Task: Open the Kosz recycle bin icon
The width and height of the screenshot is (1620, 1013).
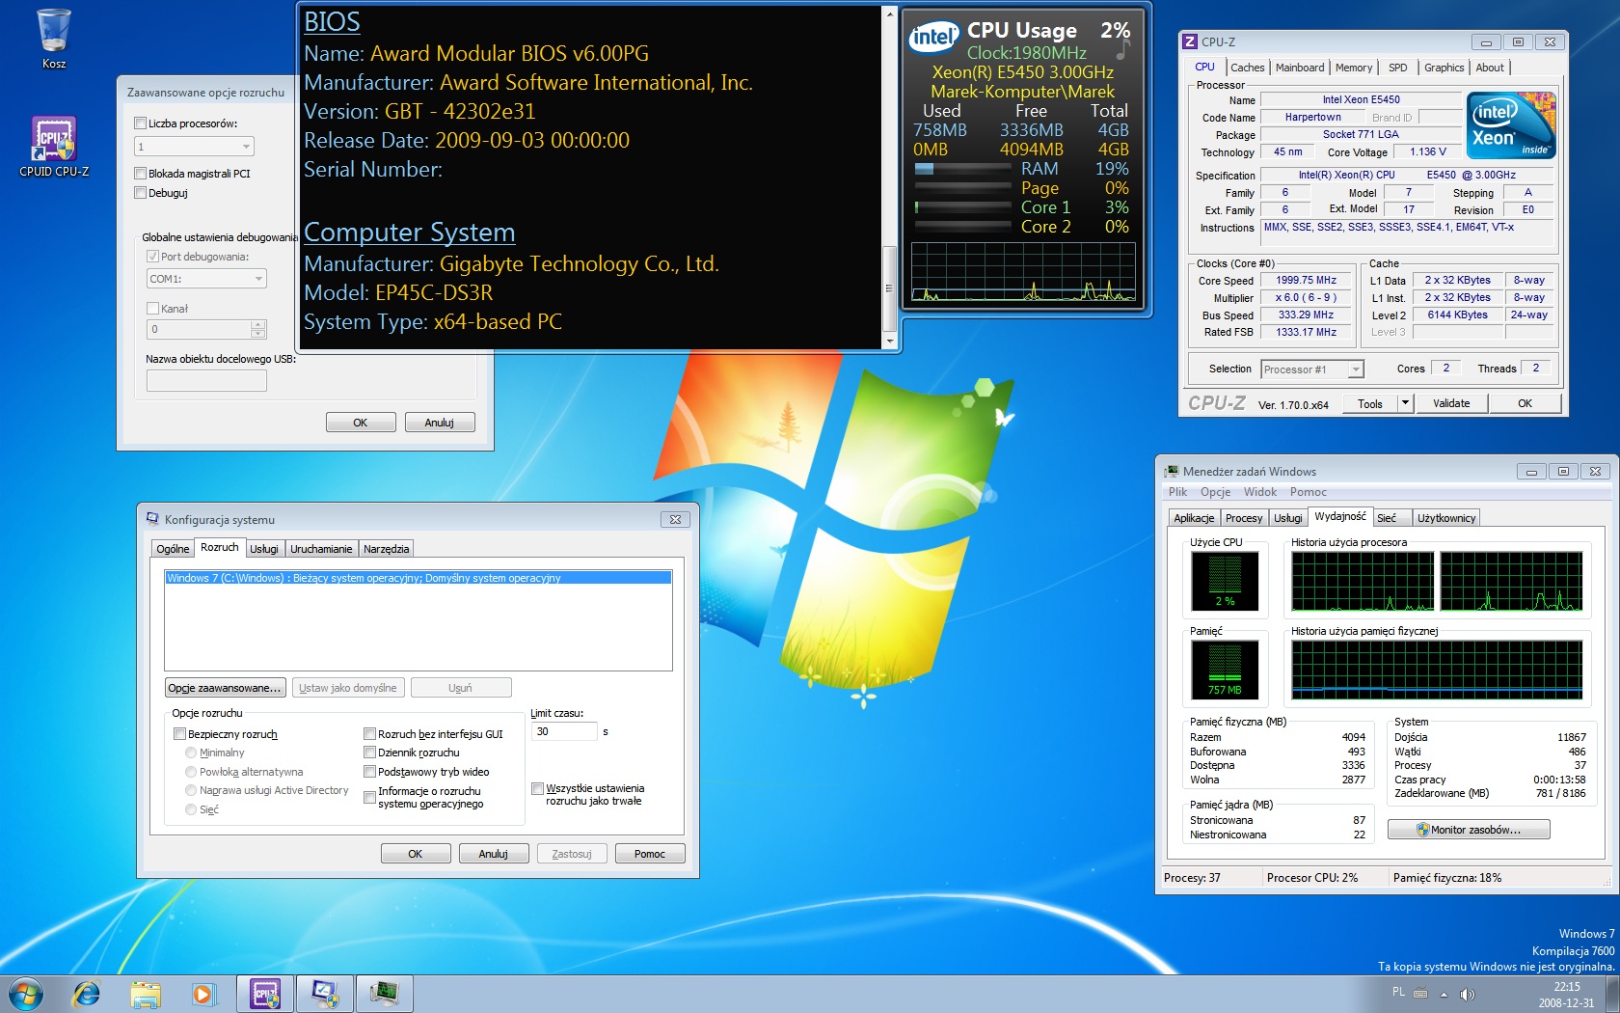Action: click(x=54, y=32)
